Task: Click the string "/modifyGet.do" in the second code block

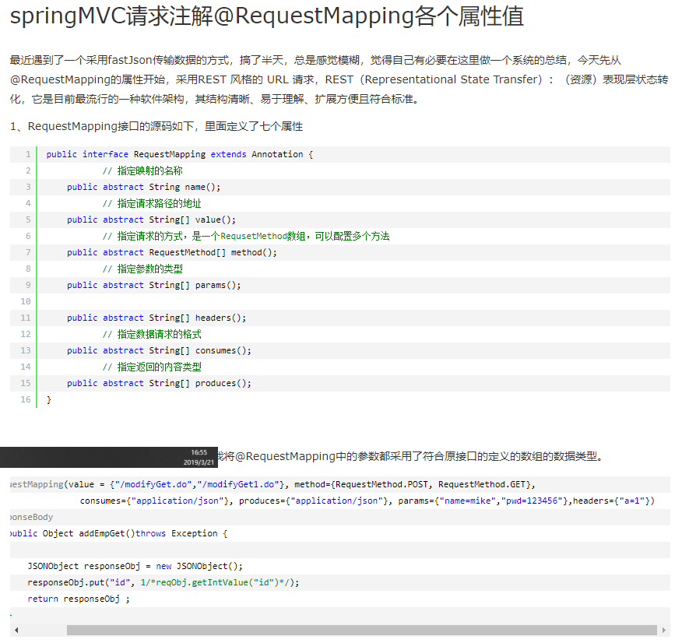Action: coord(153,484)
